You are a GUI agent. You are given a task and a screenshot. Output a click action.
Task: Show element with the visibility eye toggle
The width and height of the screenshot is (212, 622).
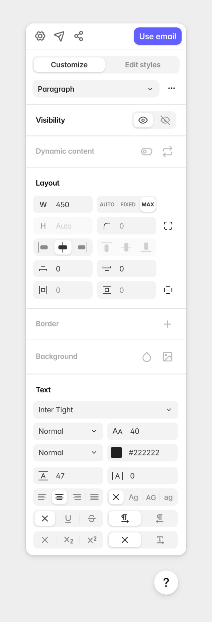coord(143,120)
